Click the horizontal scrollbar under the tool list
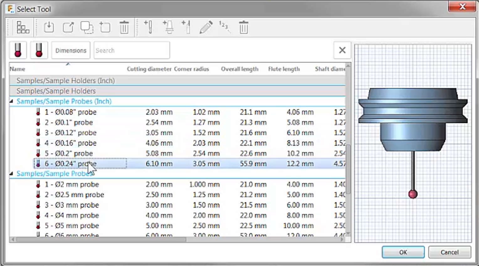479x266 pixels. 101,239
